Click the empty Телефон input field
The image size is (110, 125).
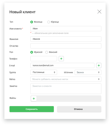coord(44,59)
